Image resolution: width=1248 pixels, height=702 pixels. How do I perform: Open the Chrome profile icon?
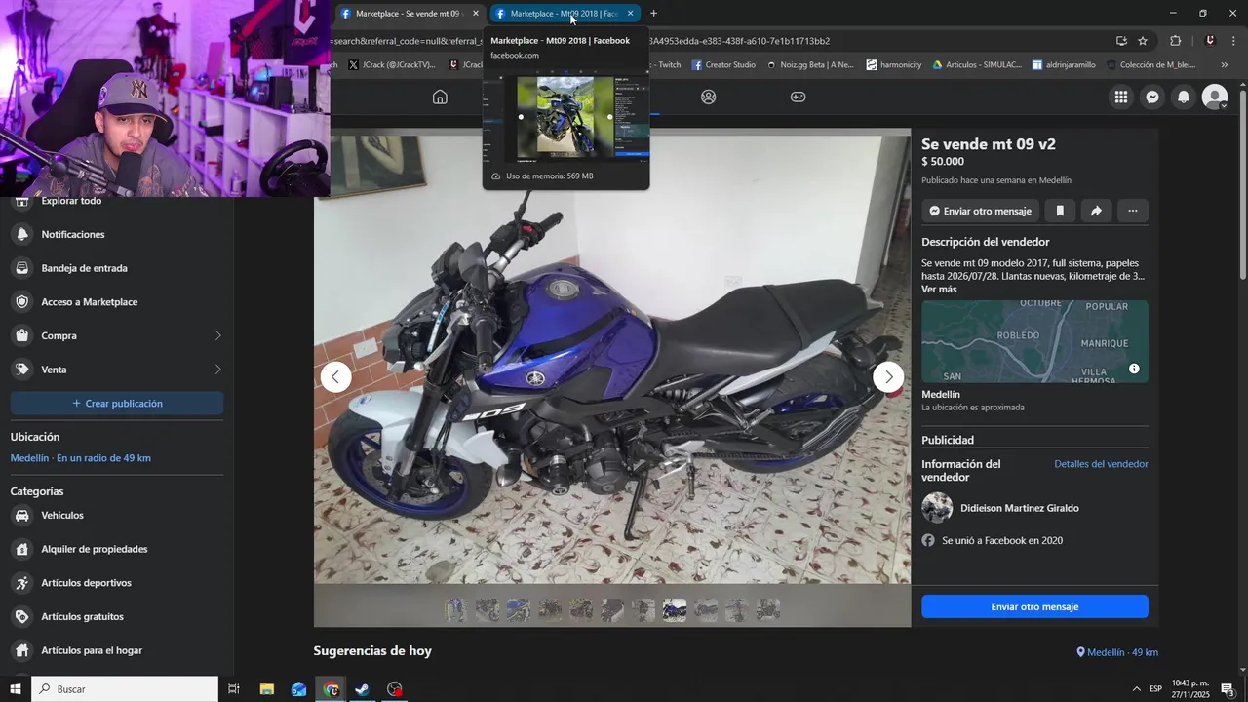coord(1210,41)
